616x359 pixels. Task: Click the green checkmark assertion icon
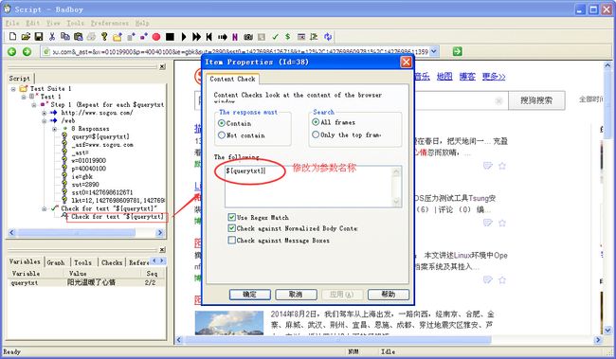tap(275, 37)
